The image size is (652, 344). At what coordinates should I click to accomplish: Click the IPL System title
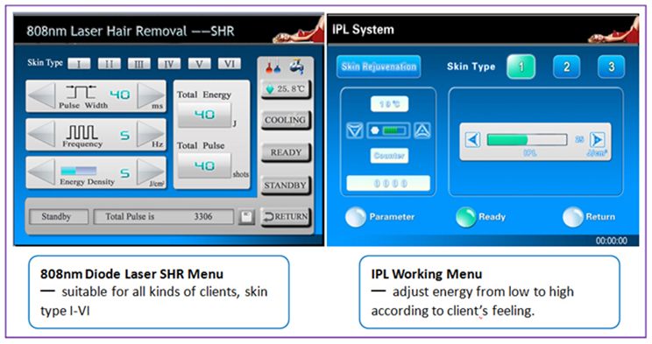pos(363,30)
